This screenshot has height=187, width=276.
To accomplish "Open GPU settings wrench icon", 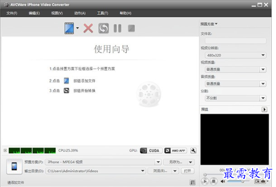I will point(193,150).
